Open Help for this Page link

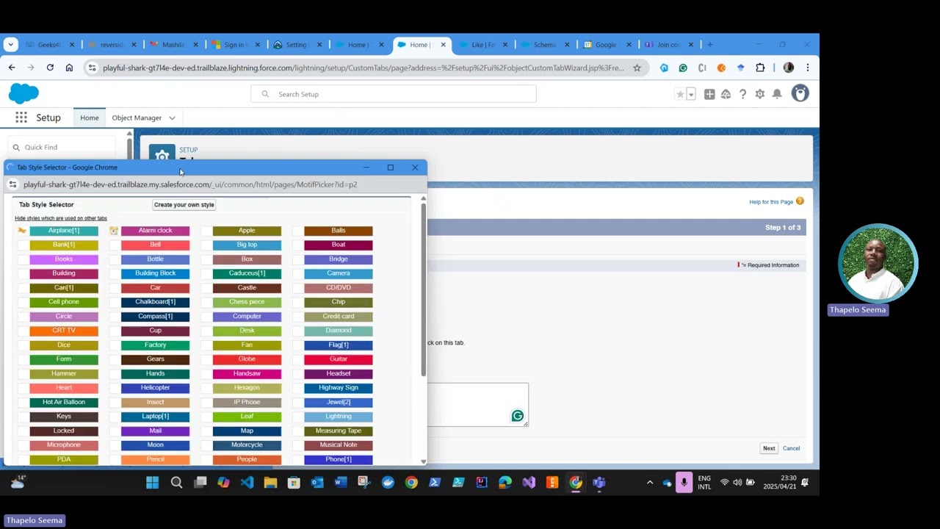771,202
